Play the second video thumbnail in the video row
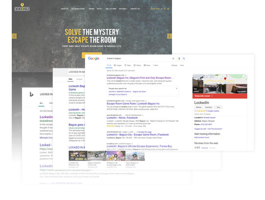 [x=97, y=156]
